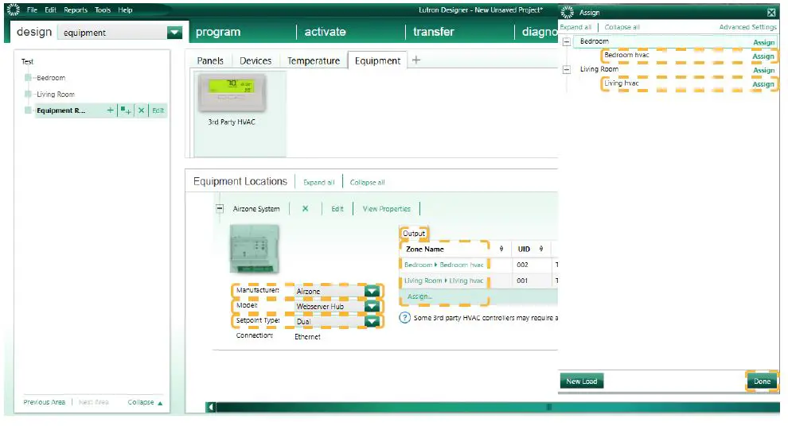Click Edit for Airzone System

[337, 209]
